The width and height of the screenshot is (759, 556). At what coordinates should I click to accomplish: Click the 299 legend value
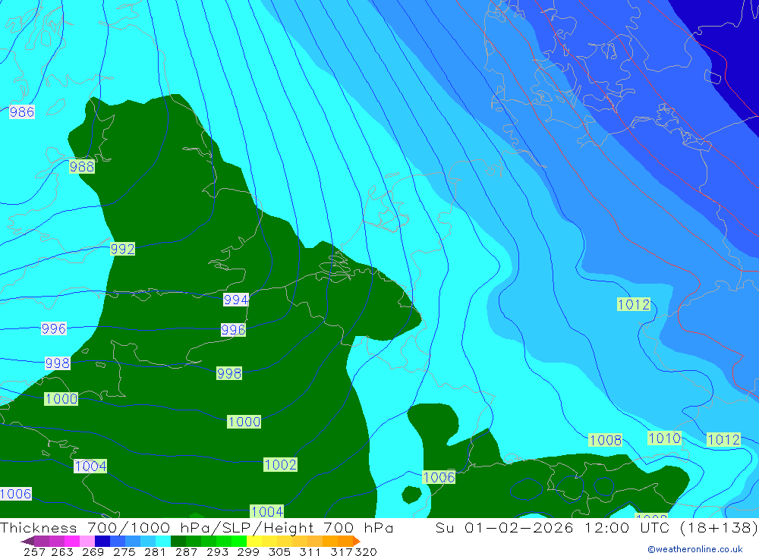pyautogui.click(x=248, y=551)
